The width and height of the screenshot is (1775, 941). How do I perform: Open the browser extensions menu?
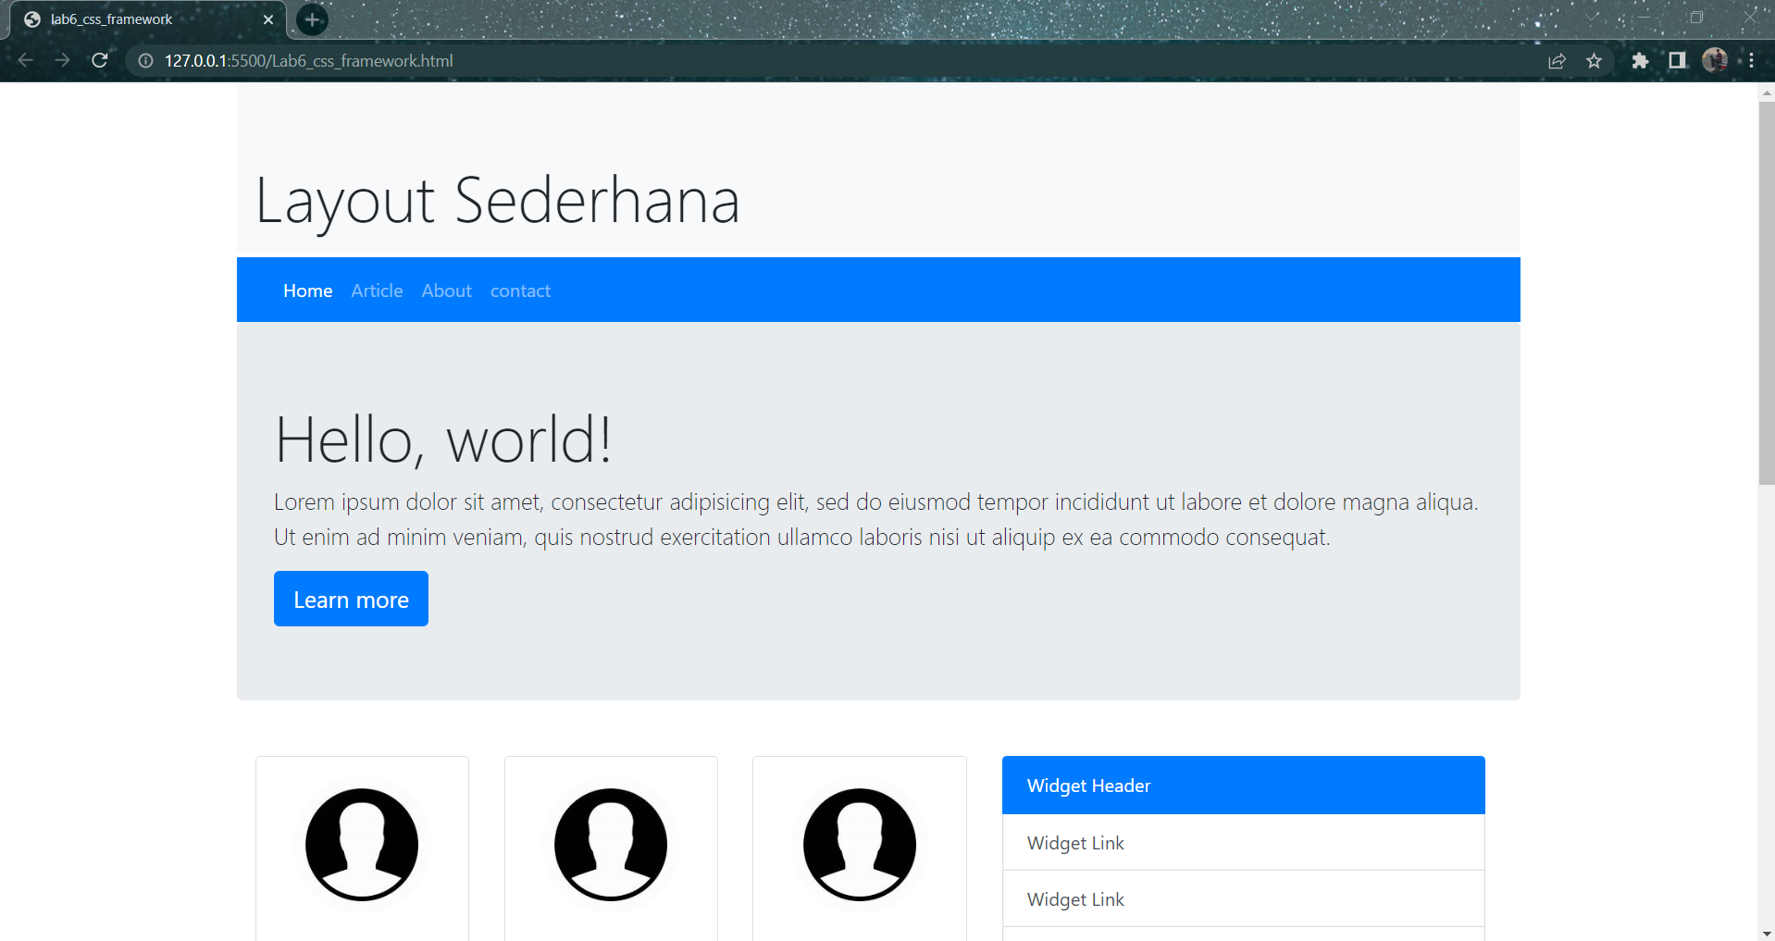[x=1641, y=60]
